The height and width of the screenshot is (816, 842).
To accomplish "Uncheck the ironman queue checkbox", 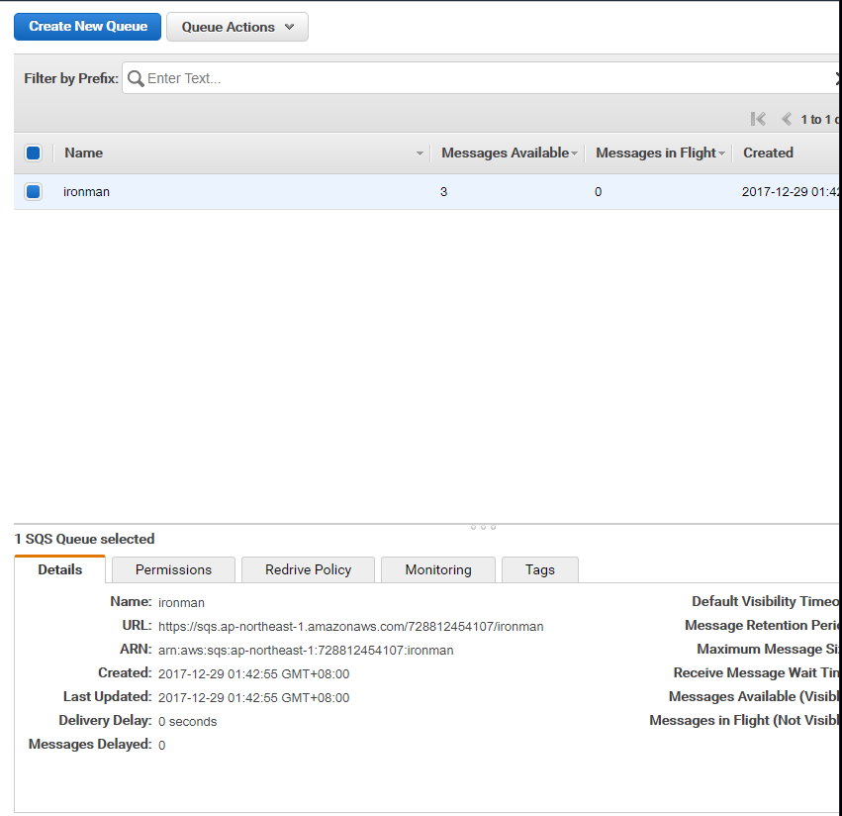I will coord(33,192).
